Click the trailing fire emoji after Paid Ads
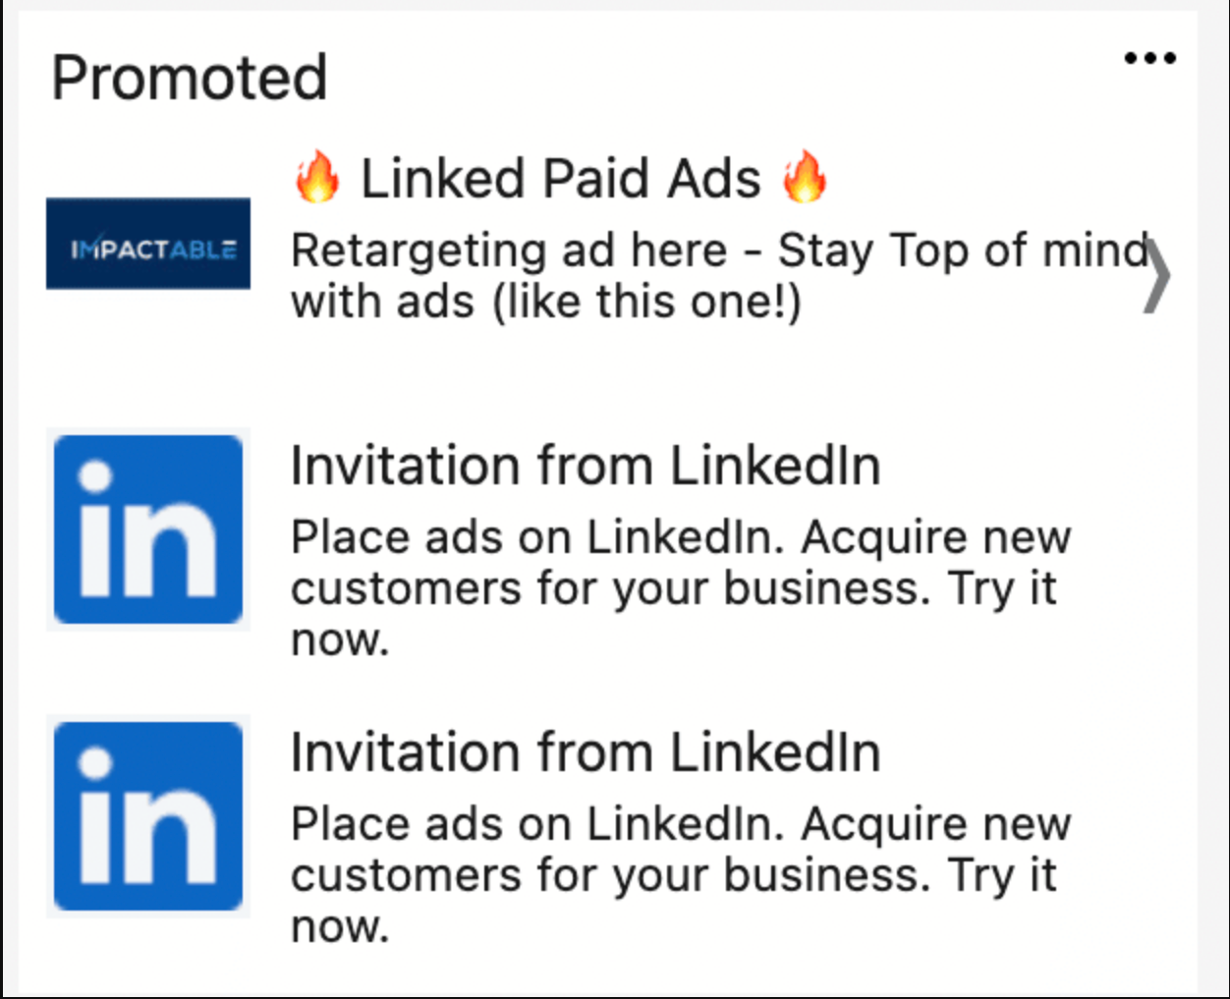This screenshot has height=999, width=1230. tap(806, 177)
